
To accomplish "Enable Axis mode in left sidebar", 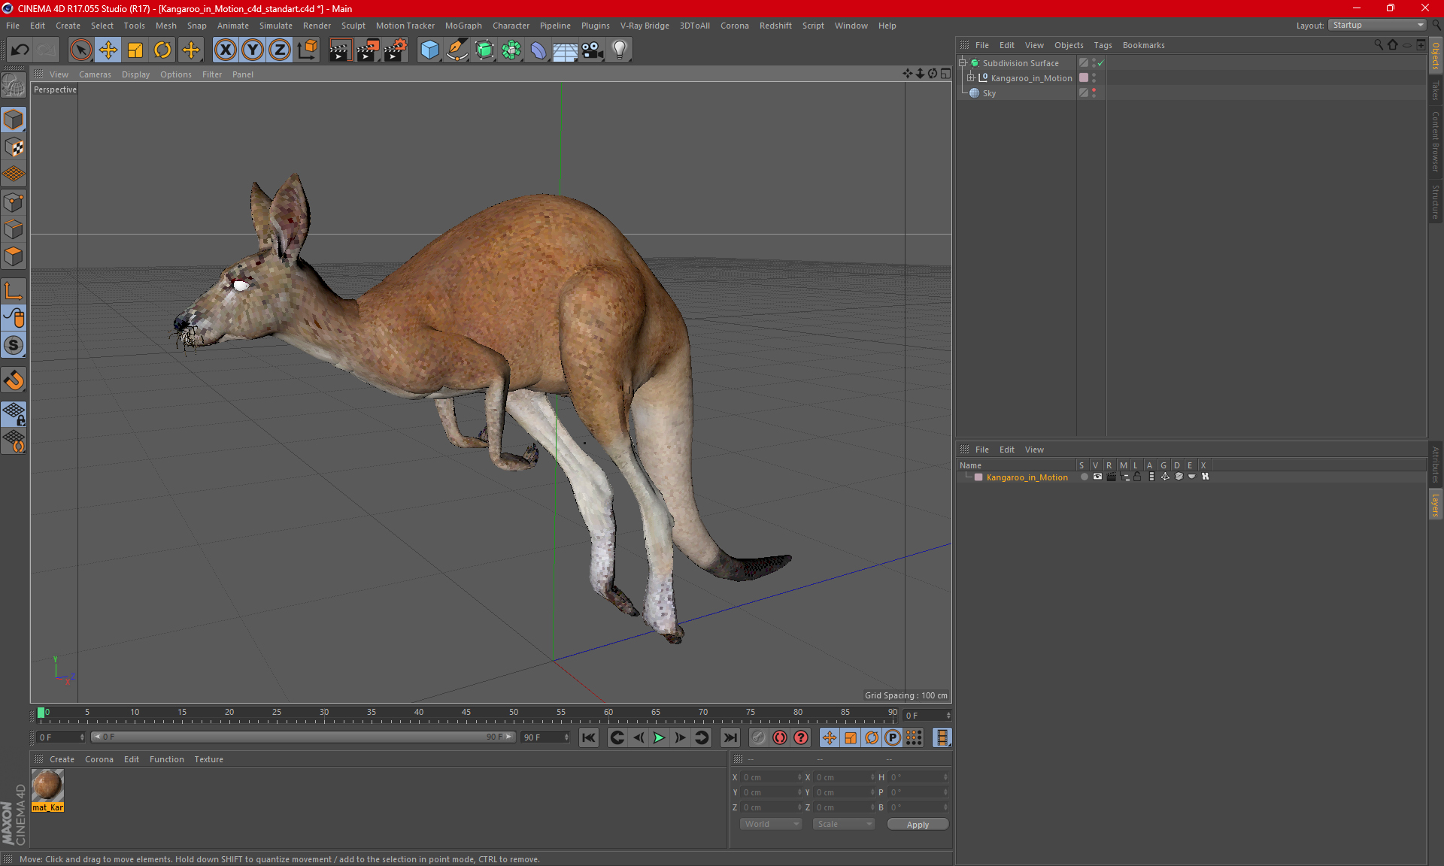I will [x=14, y=291].
